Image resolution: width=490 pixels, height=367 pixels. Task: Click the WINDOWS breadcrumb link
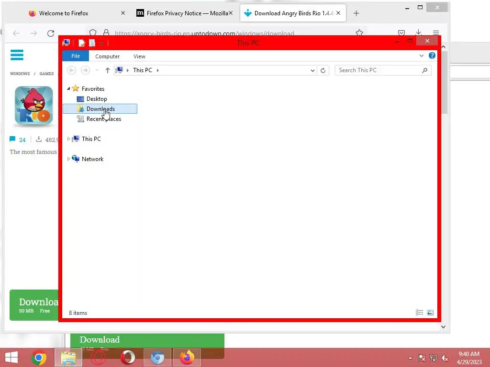coord(20,74)
